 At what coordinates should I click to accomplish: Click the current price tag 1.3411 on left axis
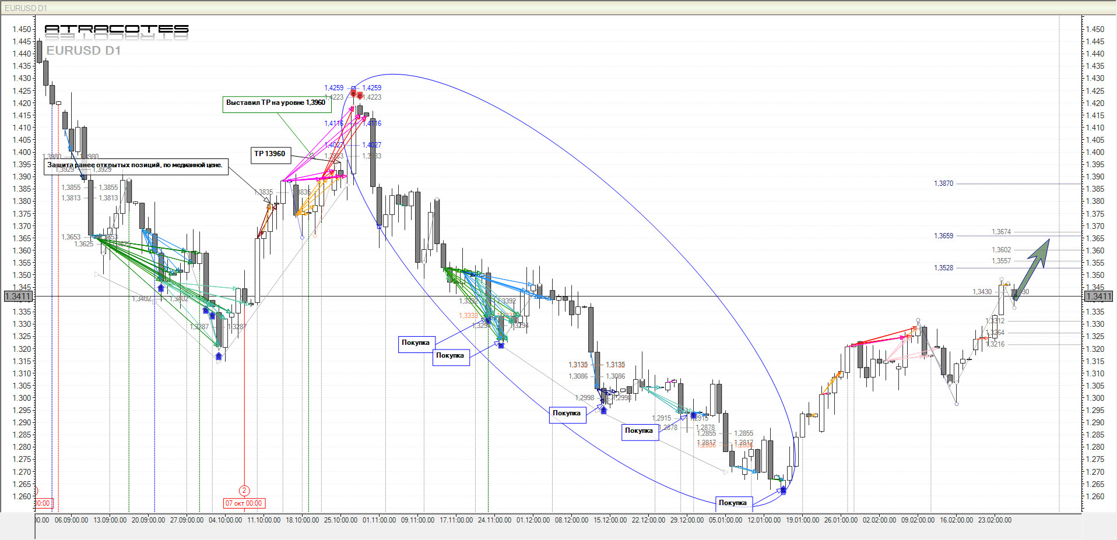tap(18, 297)
